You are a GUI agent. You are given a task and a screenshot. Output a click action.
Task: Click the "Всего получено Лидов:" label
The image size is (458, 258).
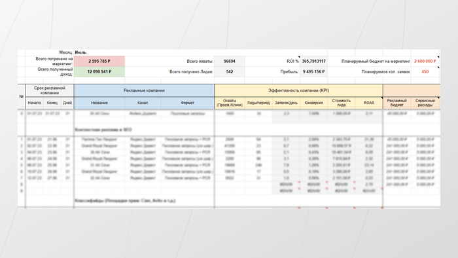191,72
